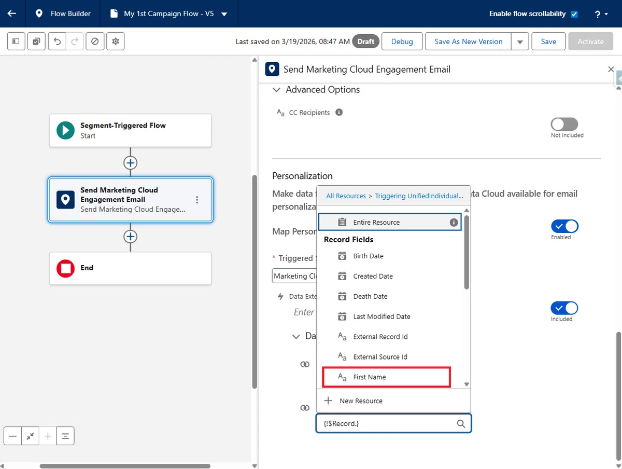Viewport: 622px width, 469px height.
Task: Open the email node's three-dot menu
Action: tap(197, 200)
